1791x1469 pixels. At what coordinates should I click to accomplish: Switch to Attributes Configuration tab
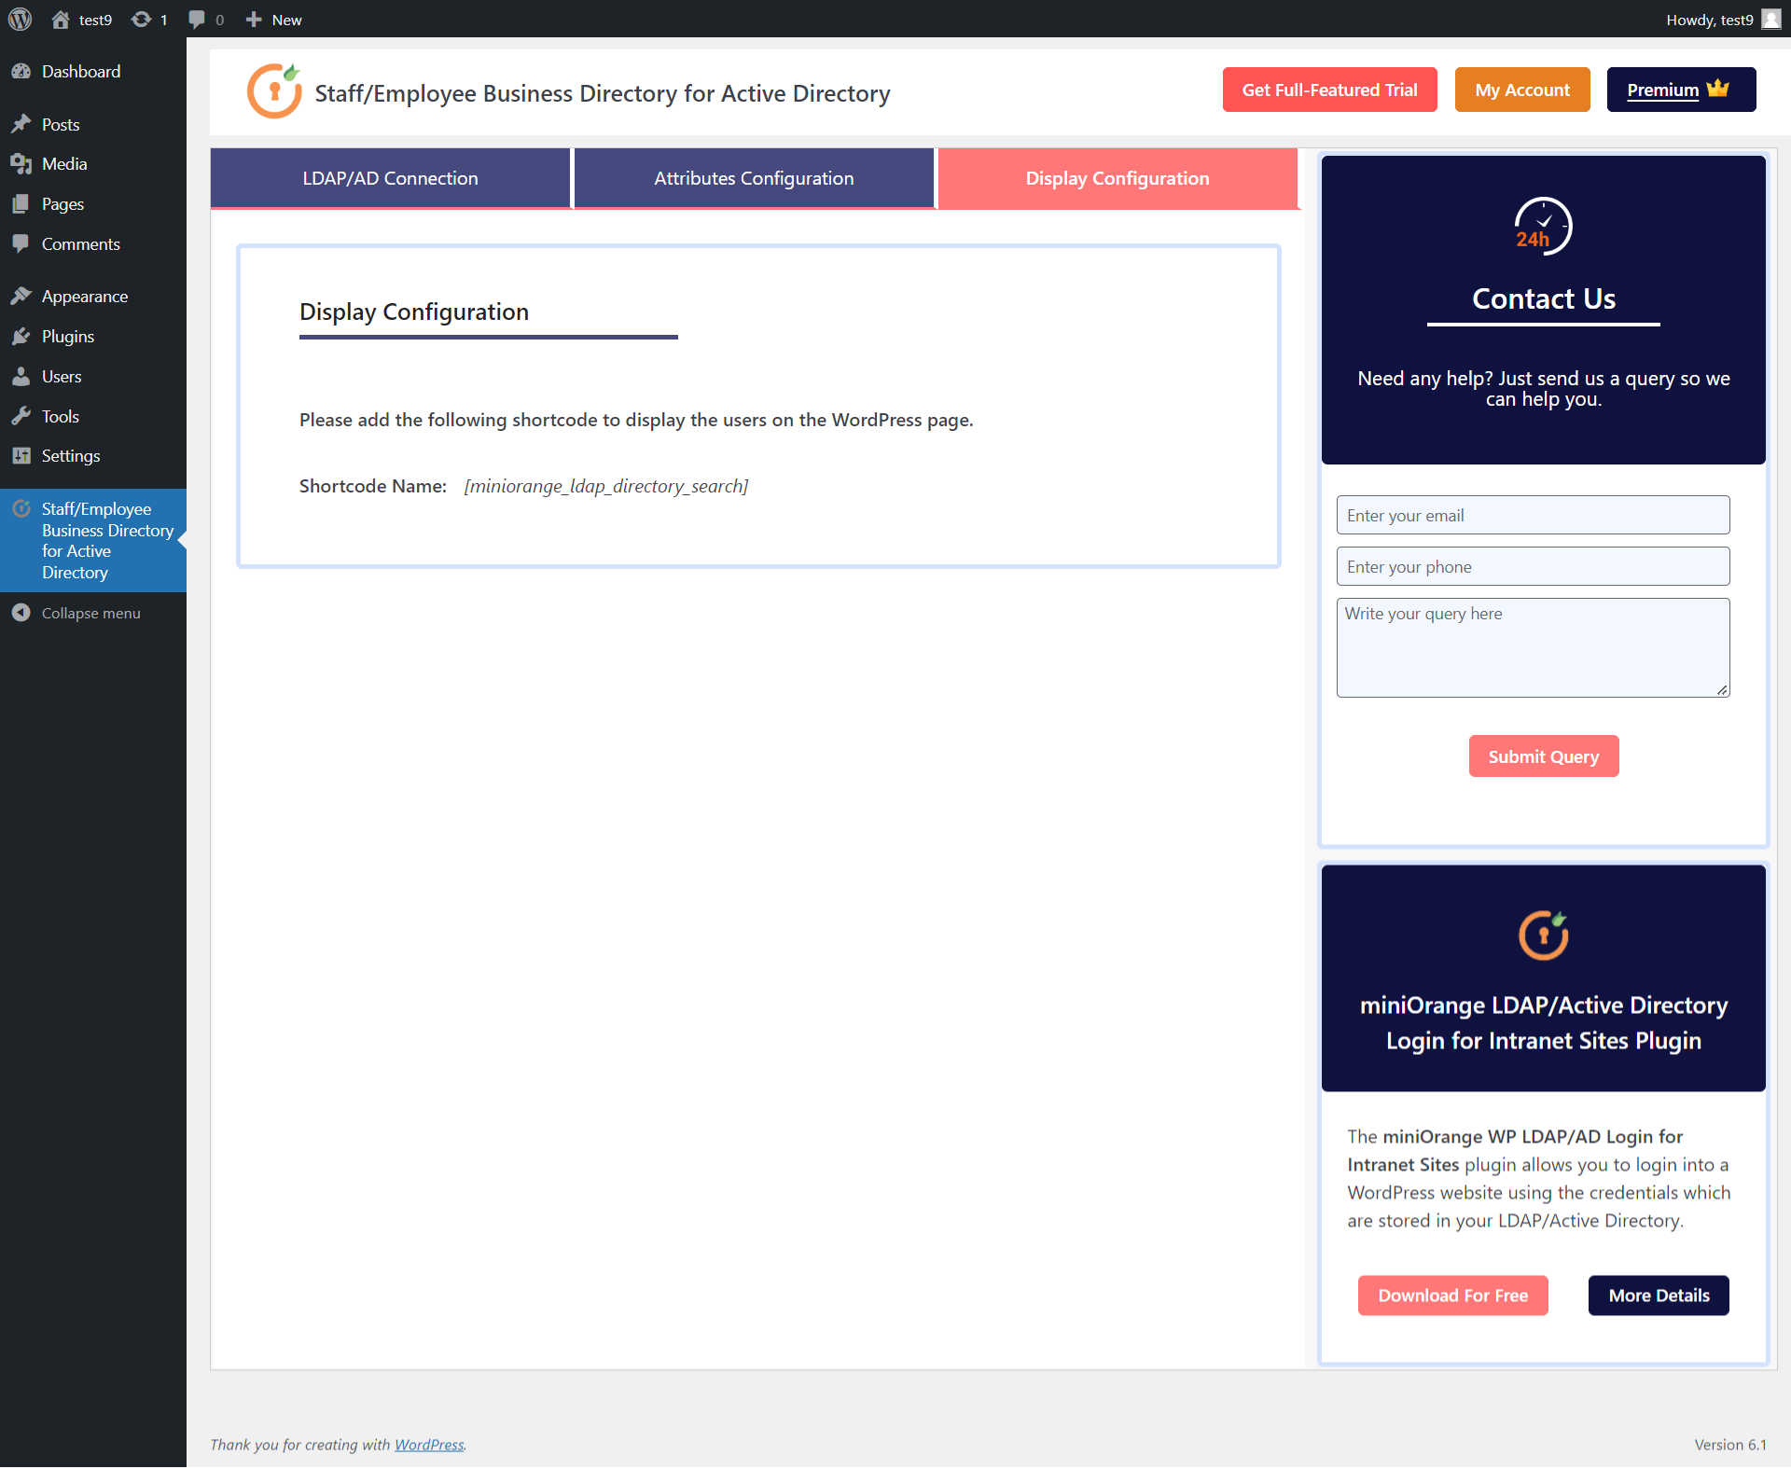coord(754,178)
